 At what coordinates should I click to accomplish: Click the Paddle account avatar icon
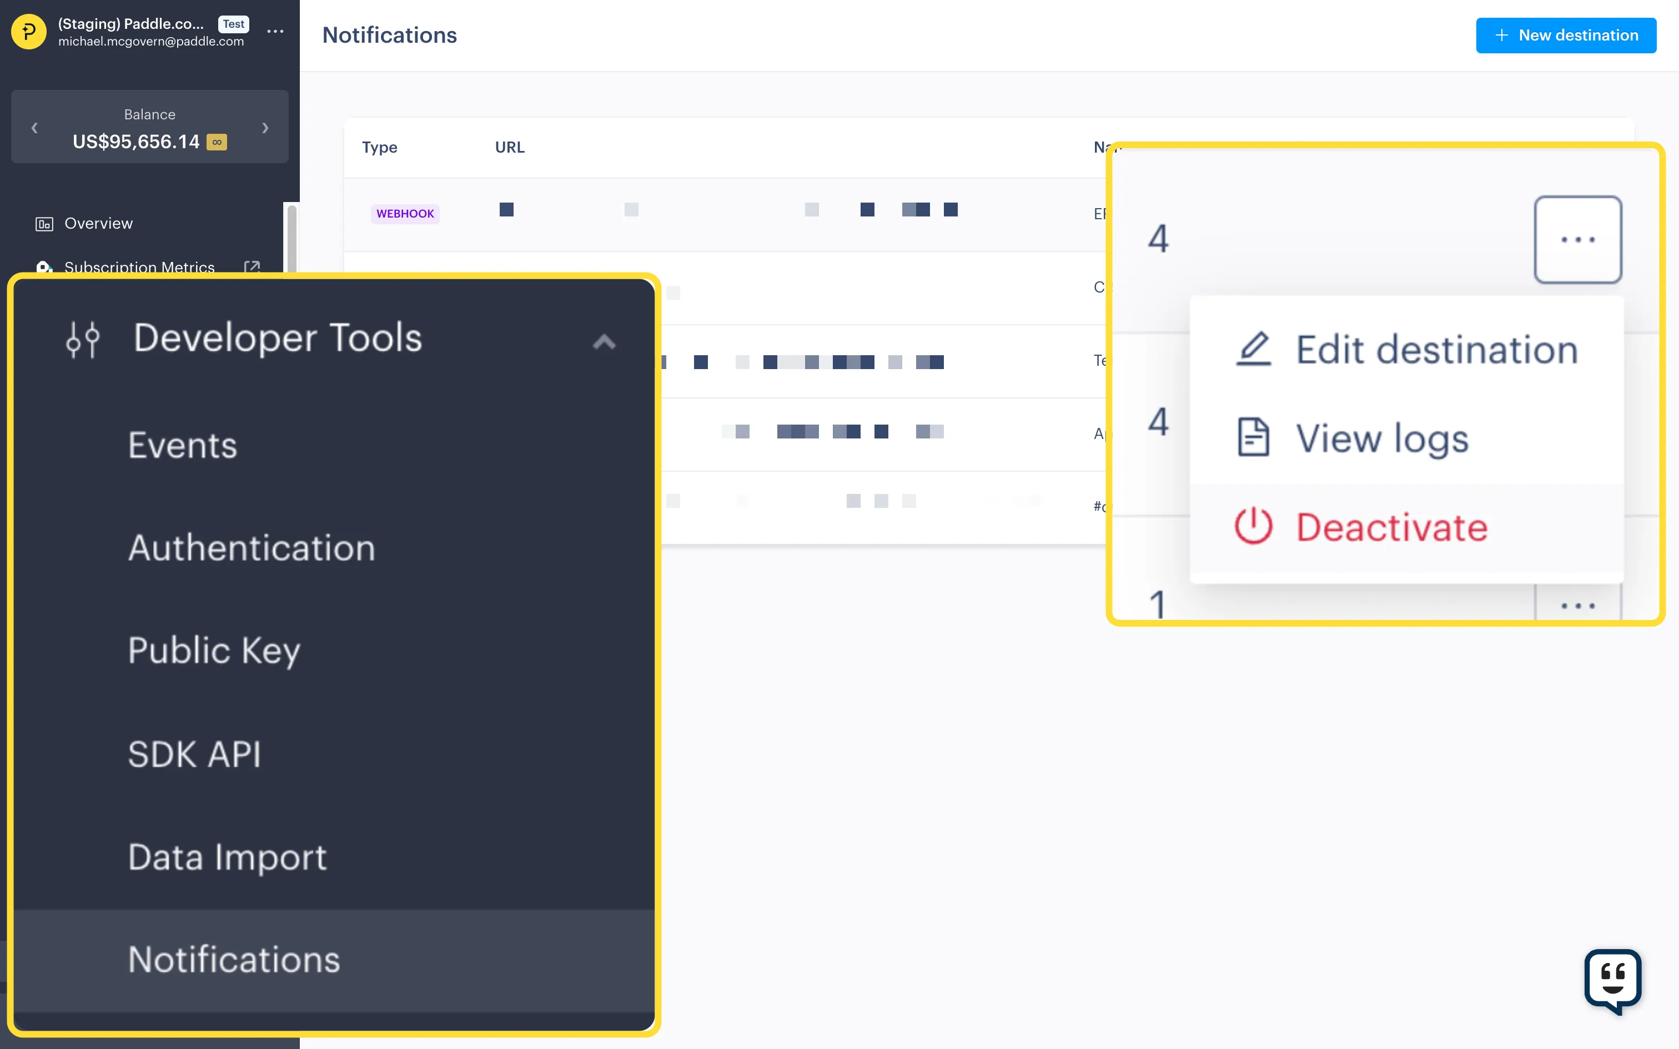click(x=28, y=31)
